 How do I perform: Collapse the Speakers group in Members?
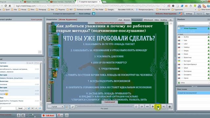(x=178, y=26)
